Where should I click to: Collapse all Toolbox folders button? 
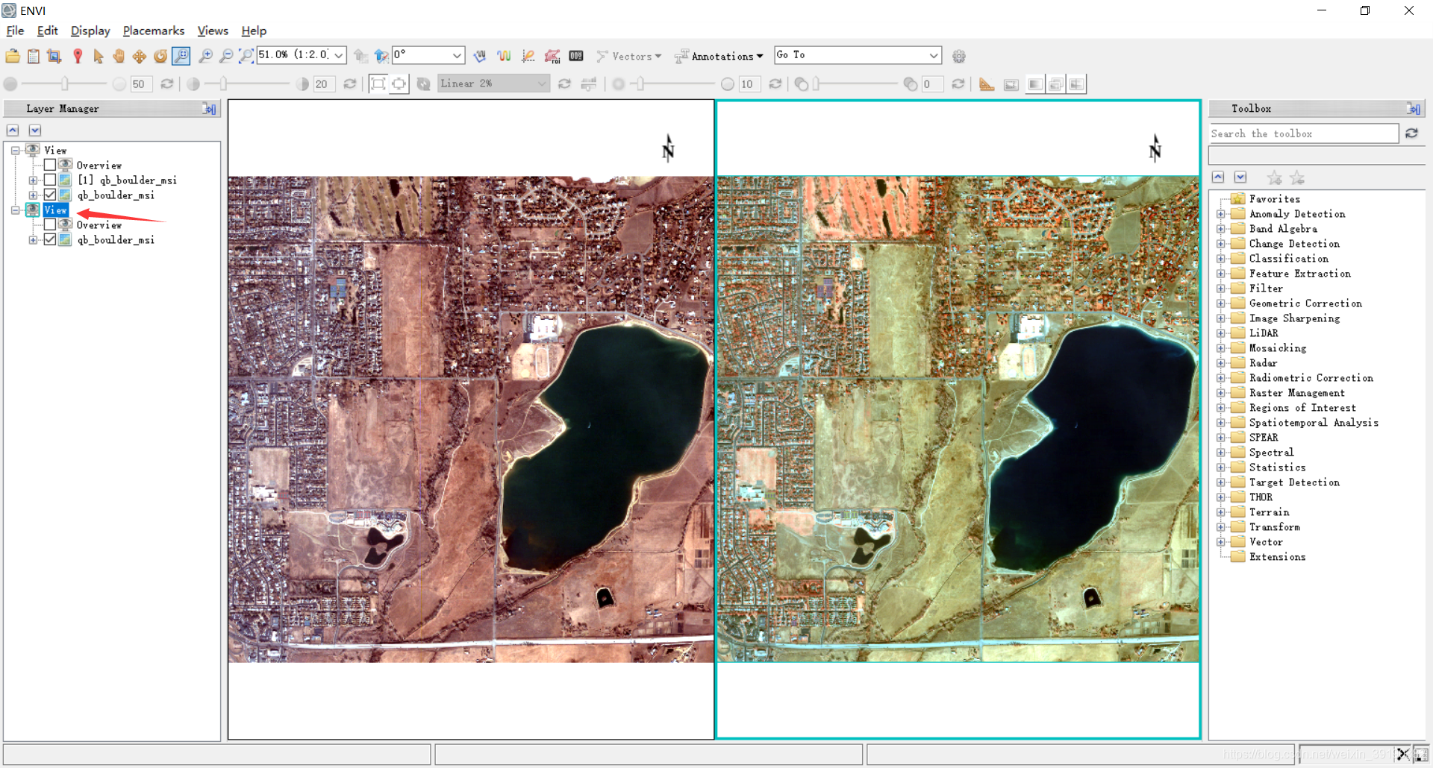[x=1218, y=177]
